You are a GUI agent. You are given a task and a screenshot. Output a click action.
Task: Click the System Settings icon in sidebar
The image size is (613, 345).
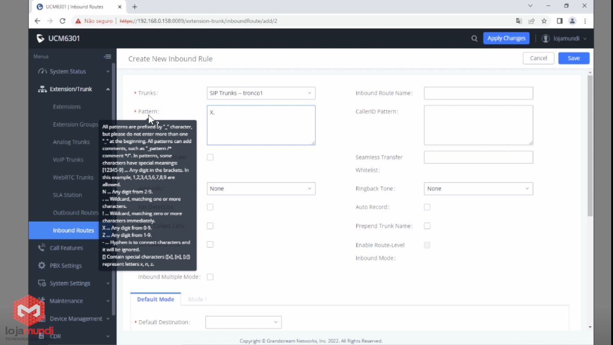tap(42, 283)
